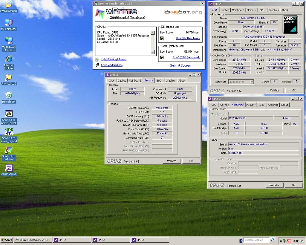
Task: Click Validate in top-right CPU-Z CPU window
Action: pyautogui.click(x=275, y=90)
